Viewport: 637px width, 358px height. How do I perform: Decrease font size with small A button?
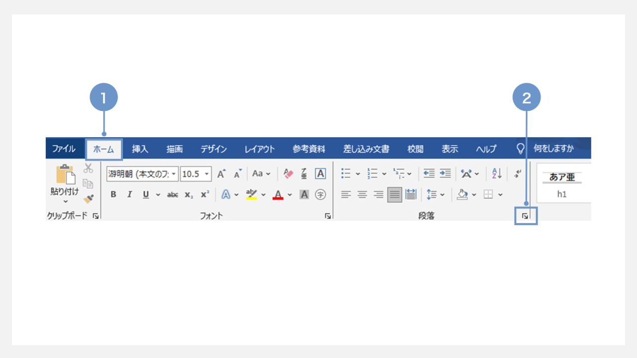238,174
